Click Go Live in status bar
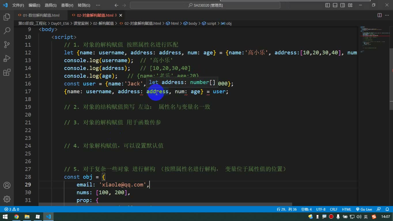This screenshot has width=393, height=221. coord(364,209)
